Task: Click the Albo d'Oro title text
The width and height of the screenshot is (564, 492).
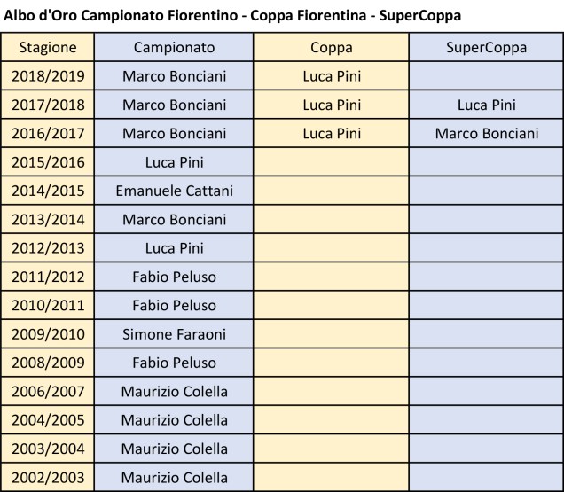Action: point(233,16)
